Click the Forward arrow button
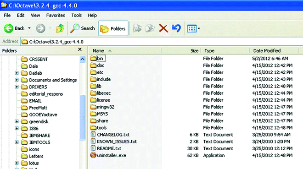Image resolution: width=303 pixels, height=169 pixels. coord(40,28)
